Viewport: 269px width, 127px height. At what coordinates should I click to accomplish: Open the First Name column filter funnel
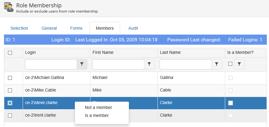pyautogui.click(x=149, y=64)
